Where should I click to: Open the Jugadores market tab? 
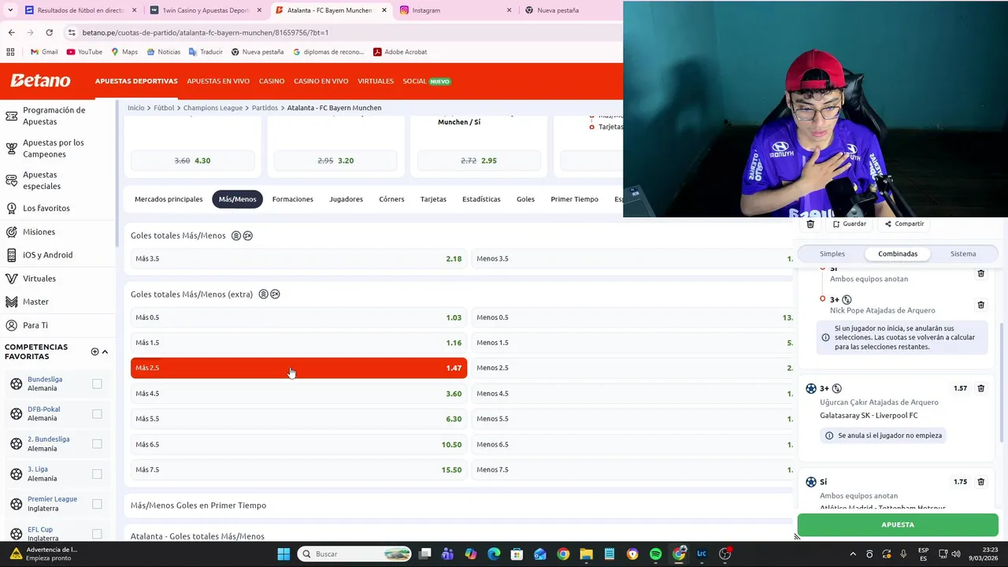coord(346,199)
